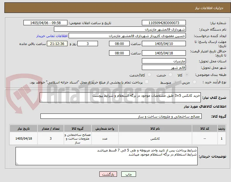Click the announcement date 1405/04/06 field
231x182 pixels.
(x=45, y=23)
